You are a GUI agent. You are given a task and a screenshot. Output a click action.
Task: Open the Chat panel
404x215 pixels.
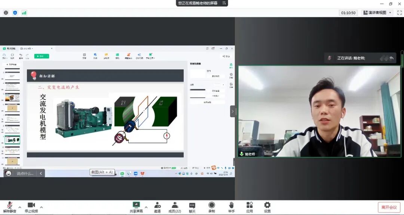192,207
